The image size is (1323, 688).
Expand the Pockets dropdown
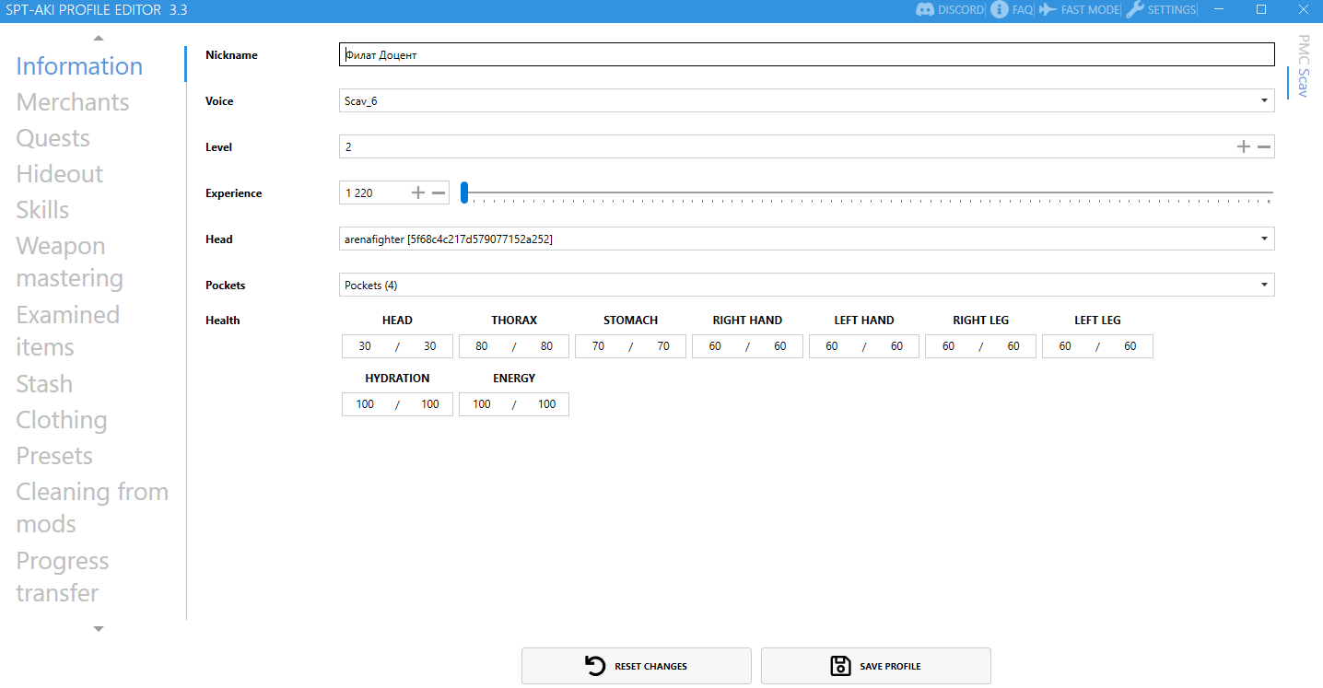tap(1264, 285)
